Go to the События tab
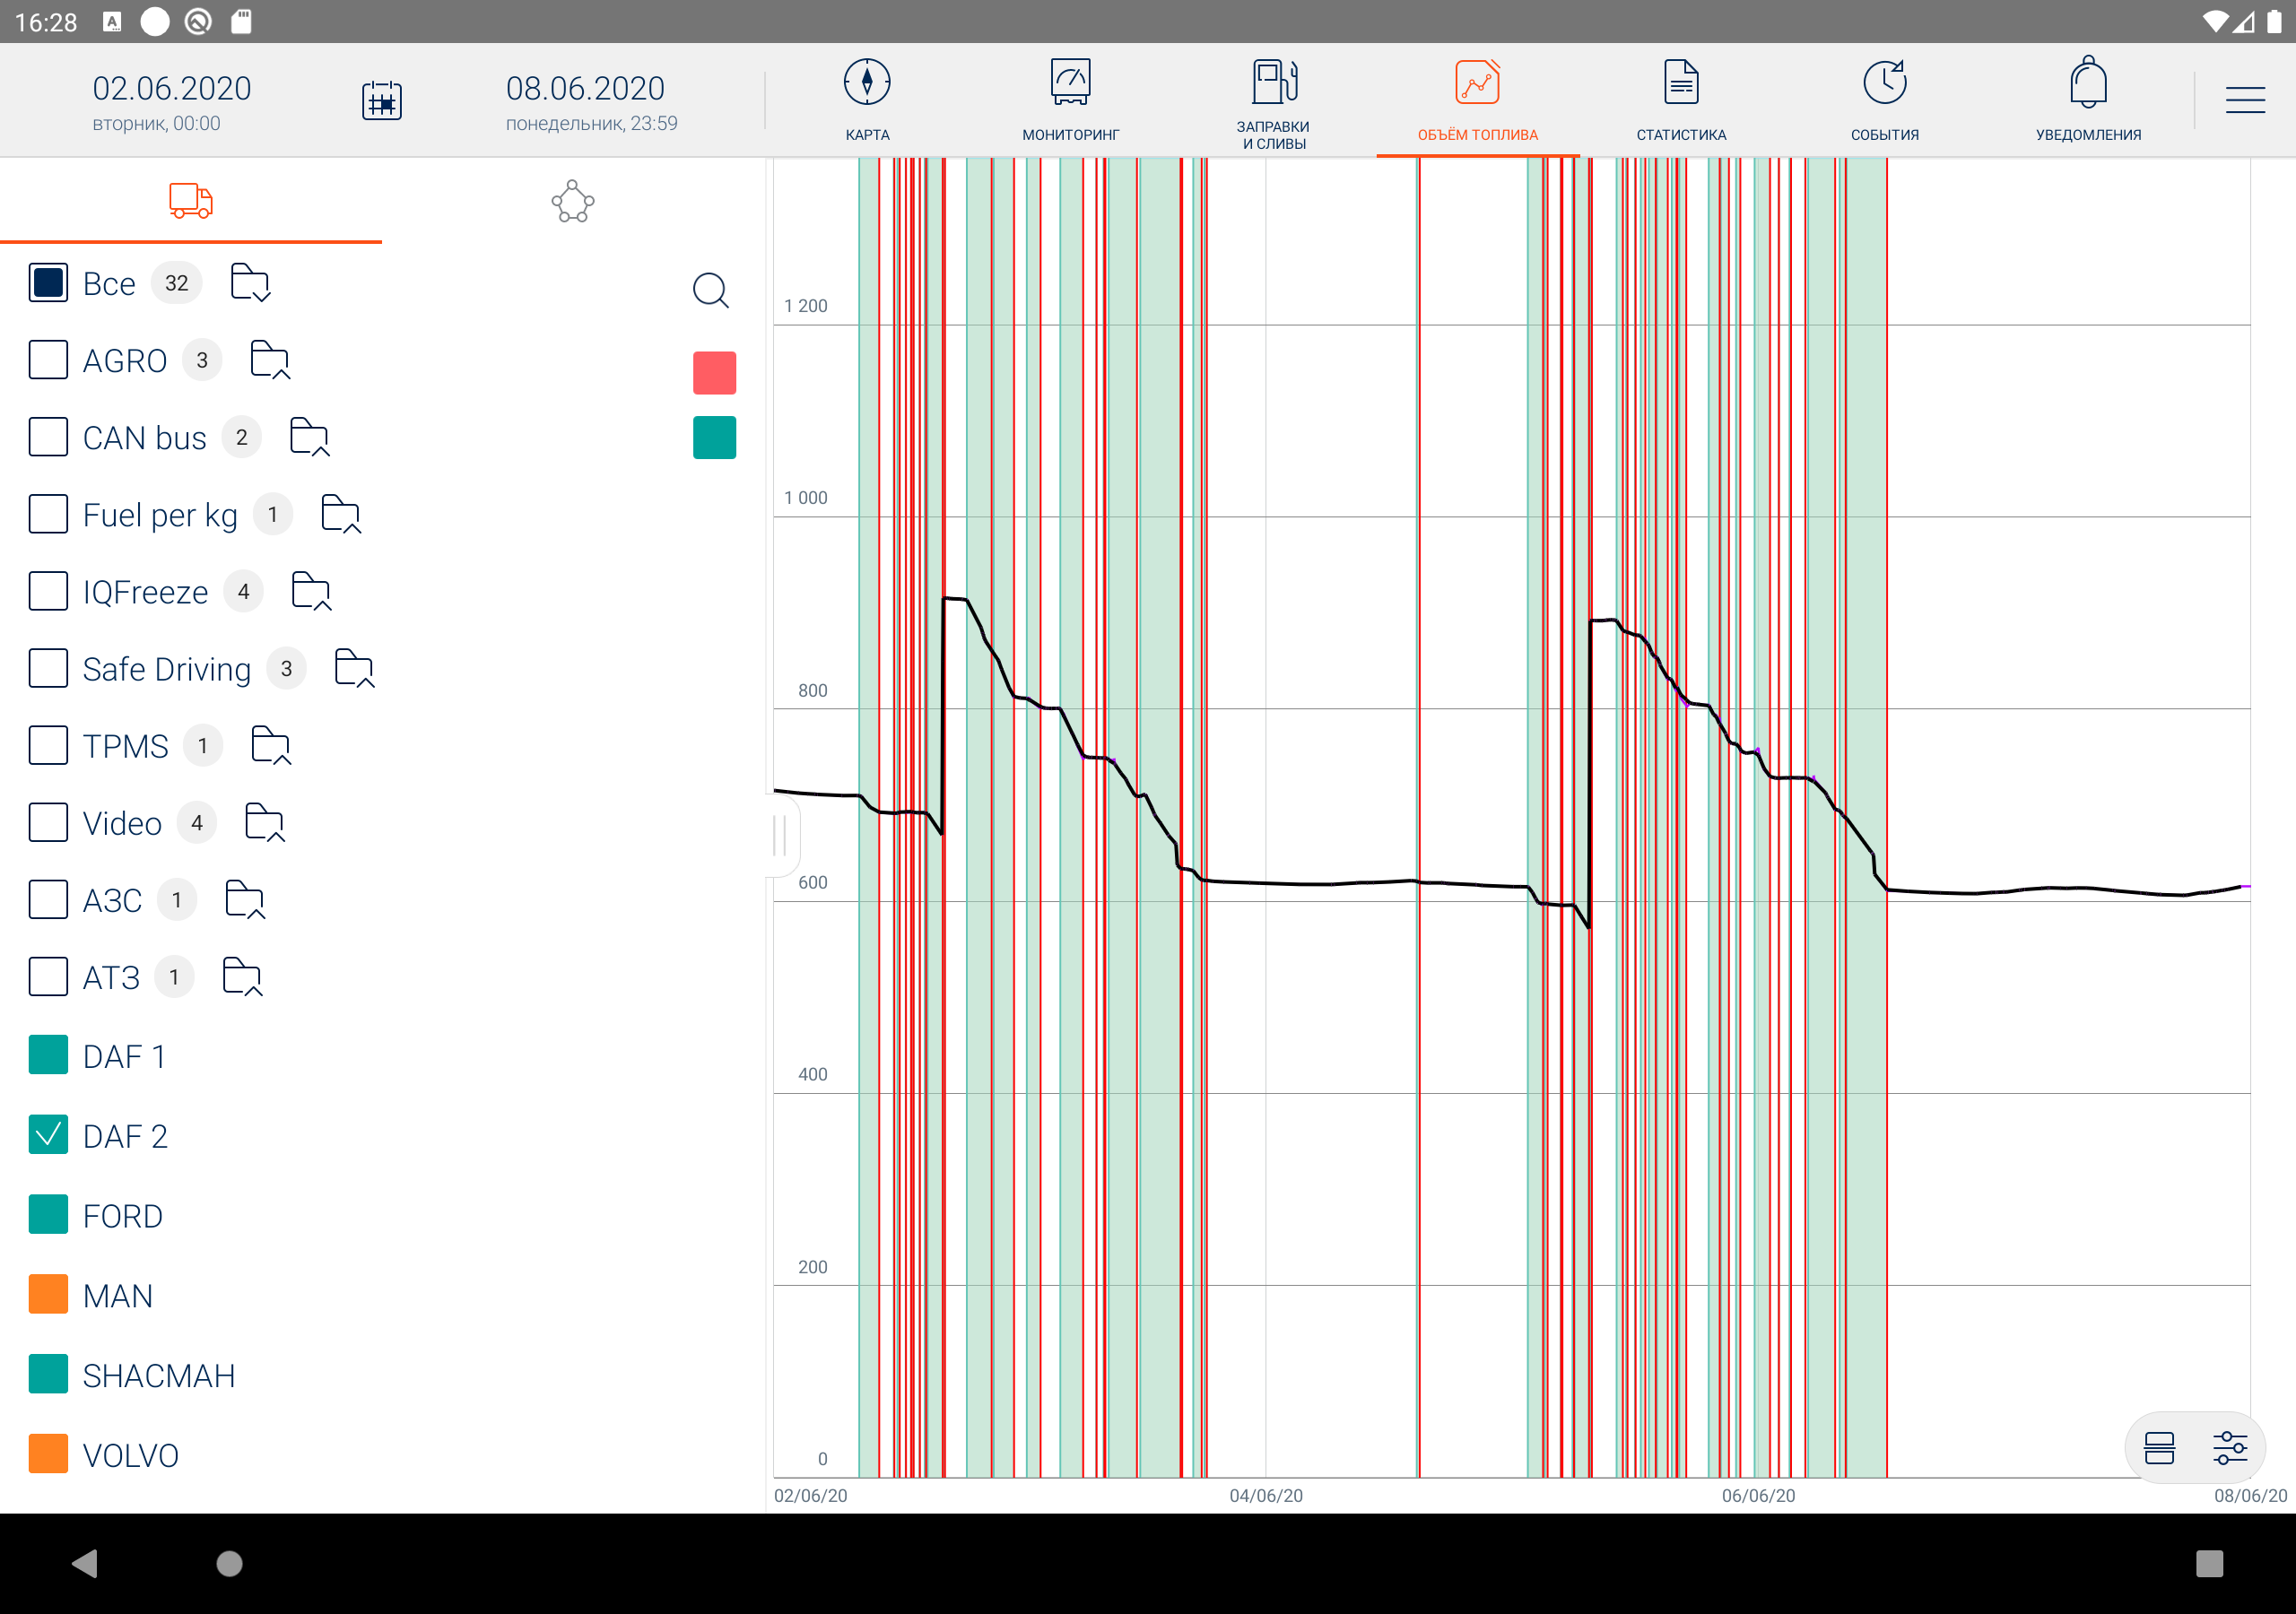2296x1614 pixels. (1884, 100)
